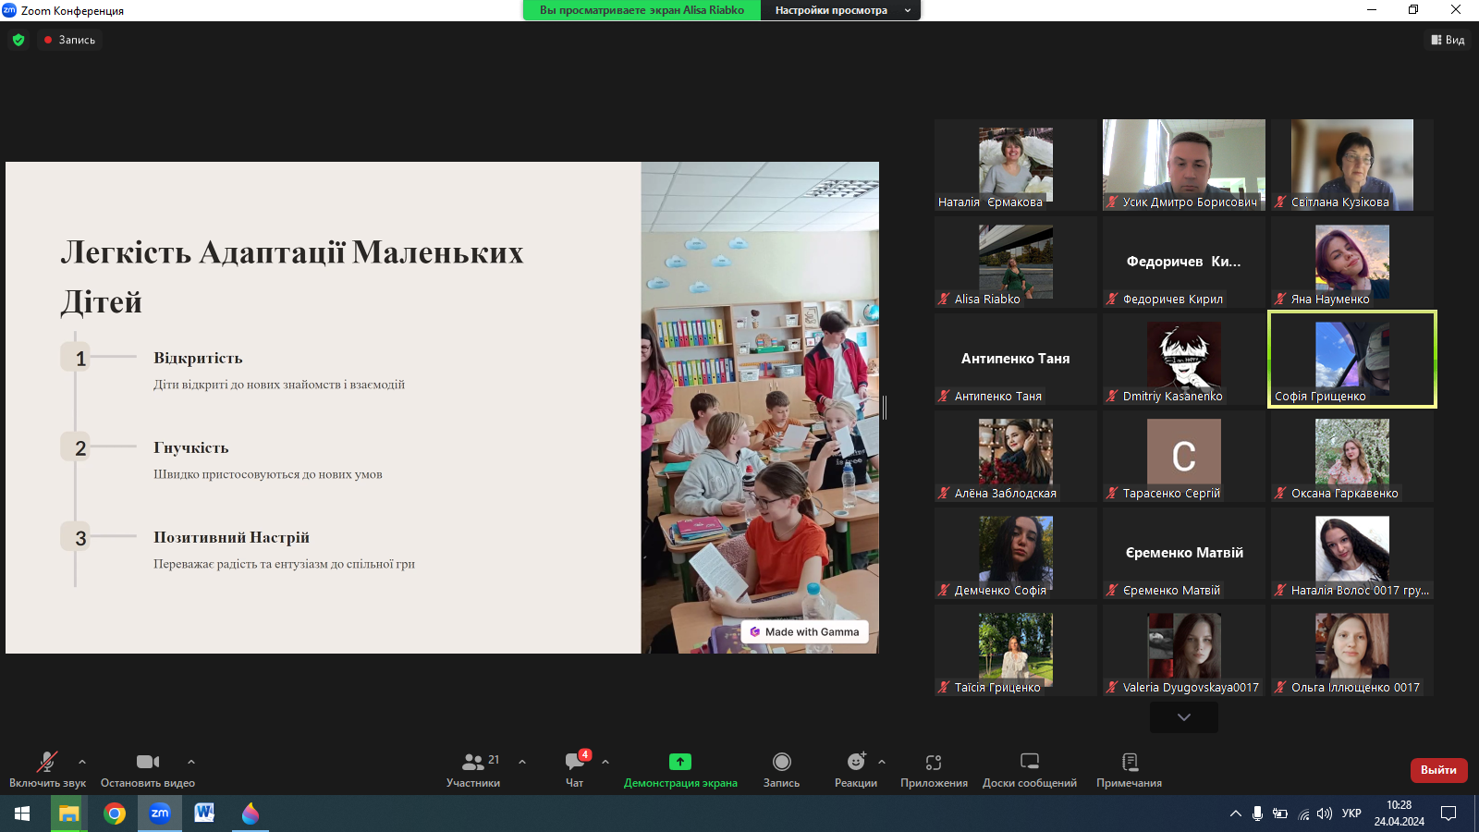Select Dmitriy Kasanenko participant tile
This screenshot has height=832, width=1479.
pos(1184,359)
